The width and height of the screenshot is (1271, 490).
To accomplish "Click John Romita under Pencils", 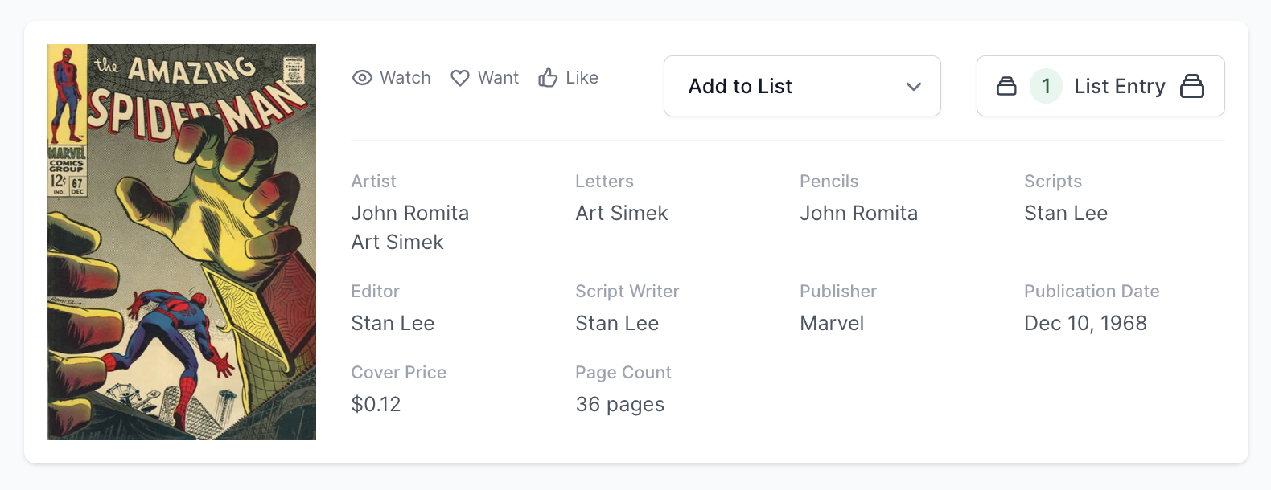I will (858, 213).
